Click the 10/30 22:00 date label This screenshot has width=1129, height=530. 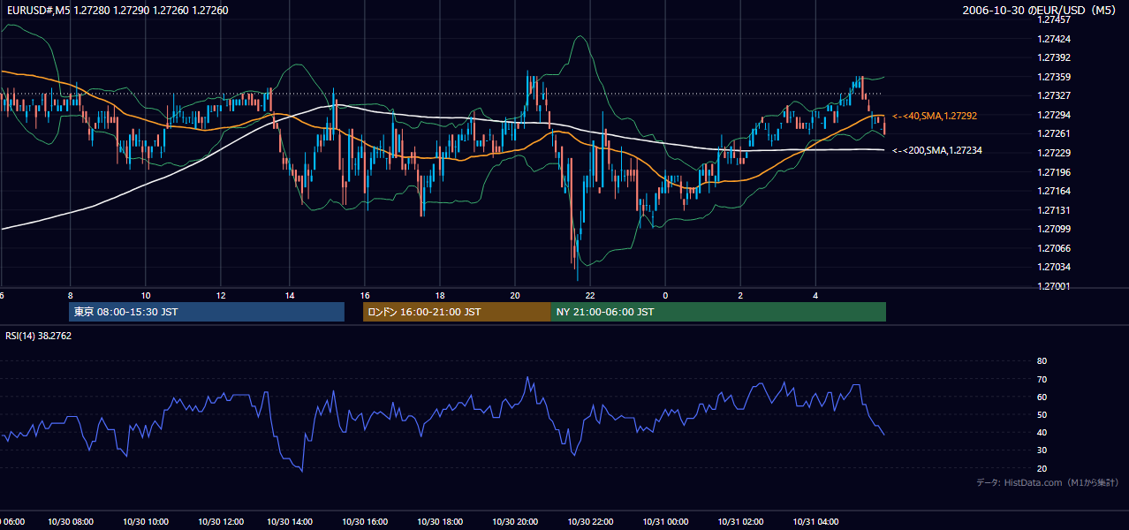tap(590, 522)
